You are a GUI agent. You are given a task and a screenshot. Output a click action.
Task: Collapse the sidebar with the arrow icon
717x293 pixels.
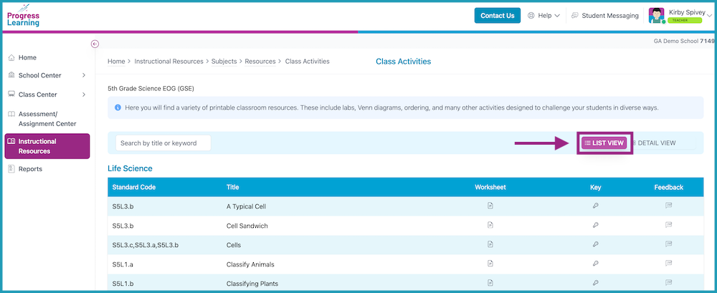[95, 44]
